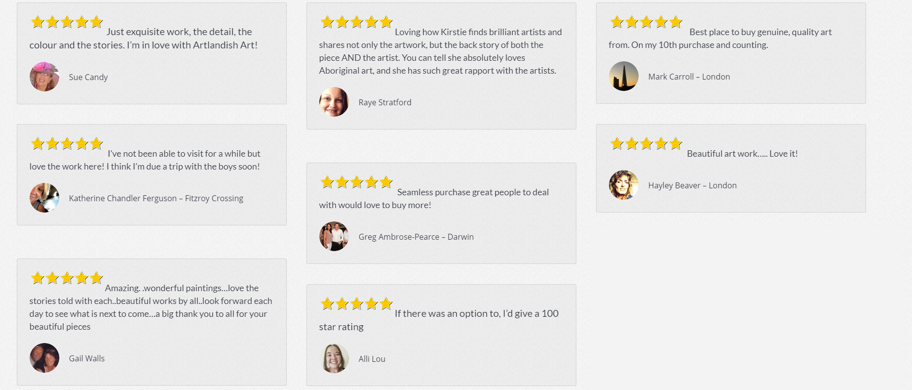Click Greg Ambrose-Pearce's avatar image

pyautogui.click(x=334, y=236)
